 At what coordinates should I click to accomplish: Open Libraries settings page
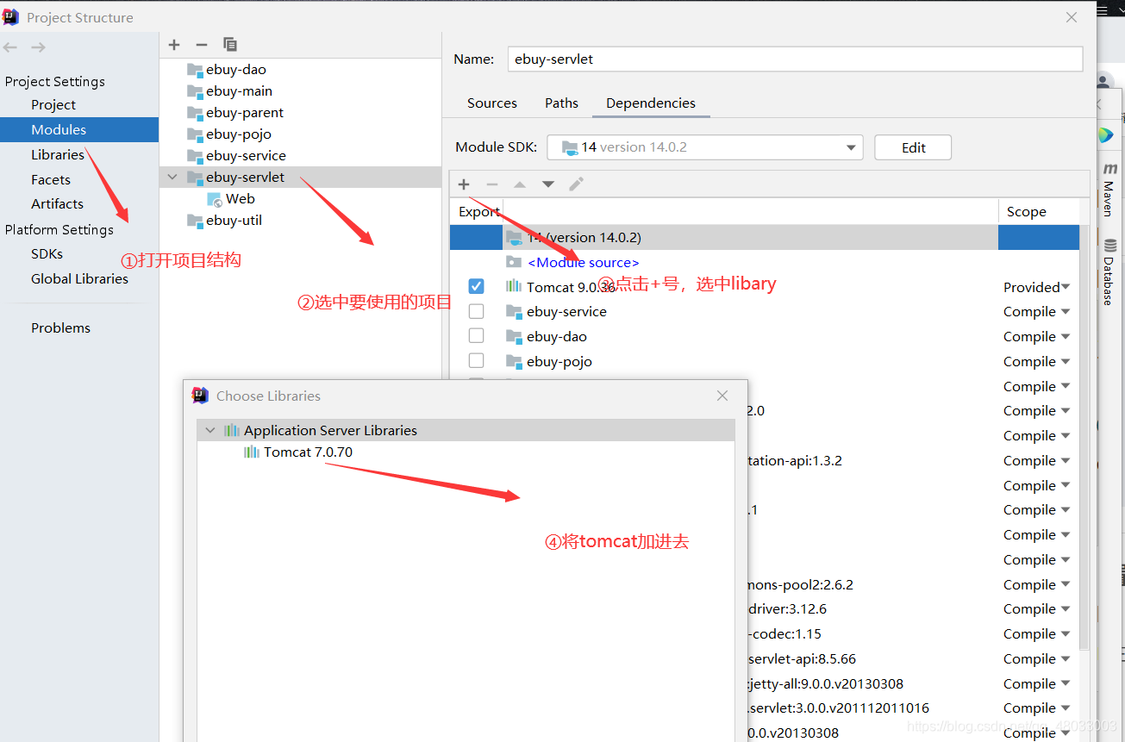58,155
